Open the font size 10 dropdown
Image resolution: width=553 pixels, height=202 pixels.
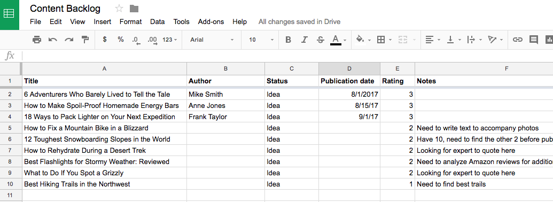click(x=261, y=40)
